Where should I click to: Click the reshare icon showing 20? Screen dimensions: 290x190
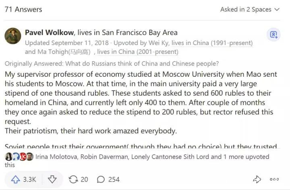point(74,180)
